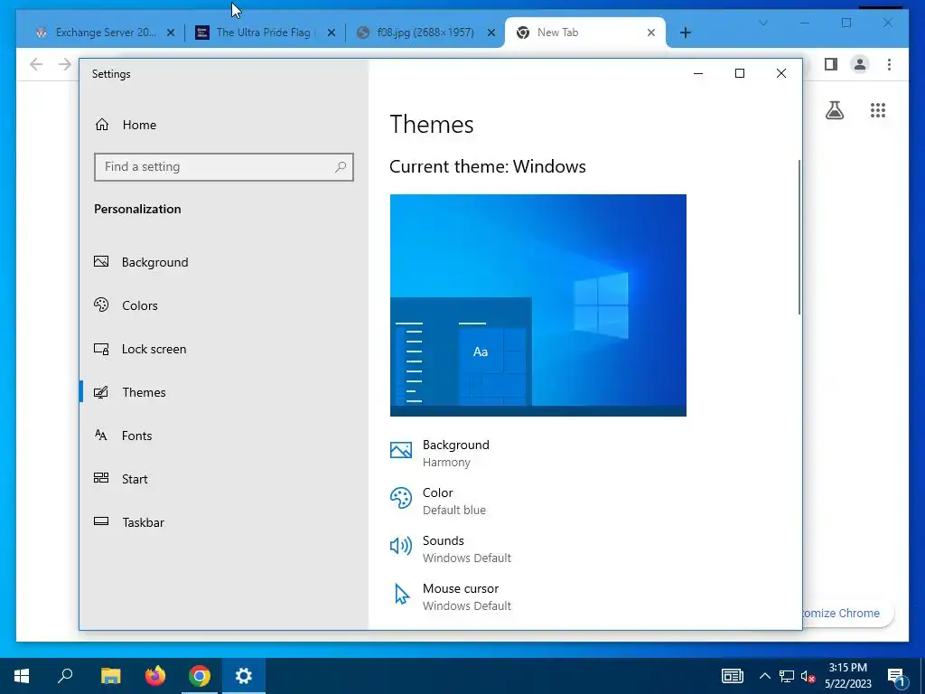The width and height of the screenshot is (925, 694).
Task: Open the Background personalization page
Action: (224, 262)
